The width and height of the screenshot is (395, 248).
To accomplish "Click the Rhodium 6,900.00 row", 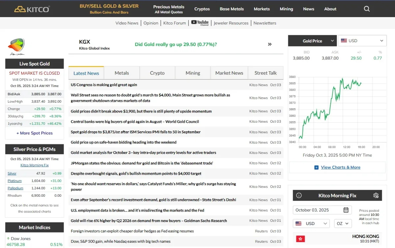I will coord(35,195).
